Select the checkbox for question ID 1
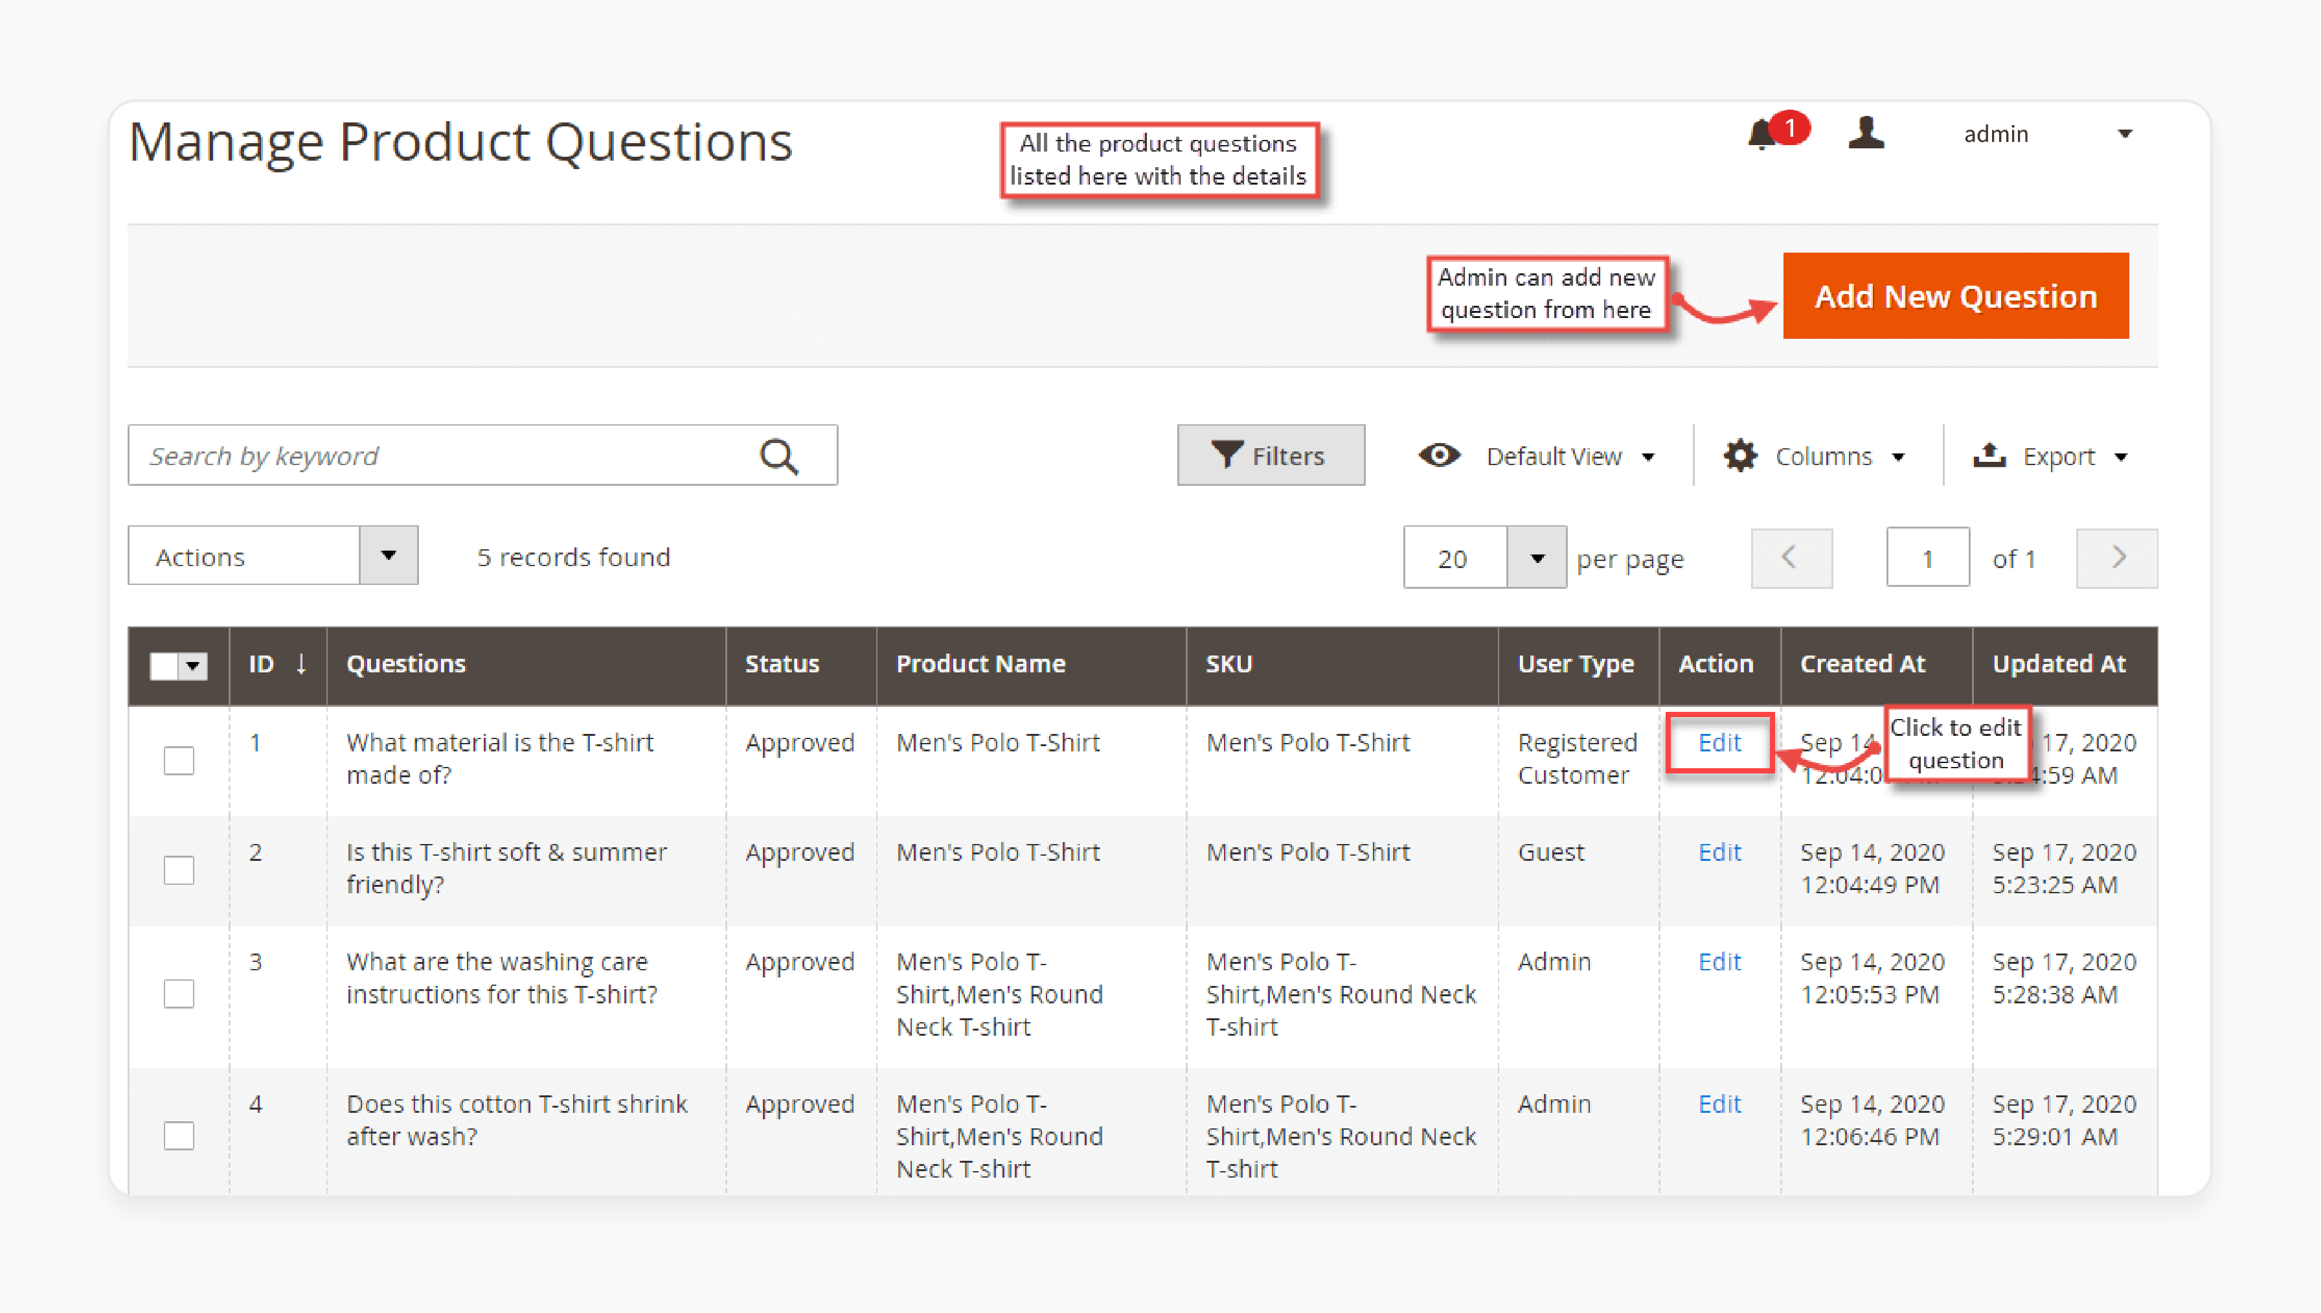The height and width of the screenshot is (1313, 2321). (179, 760)
